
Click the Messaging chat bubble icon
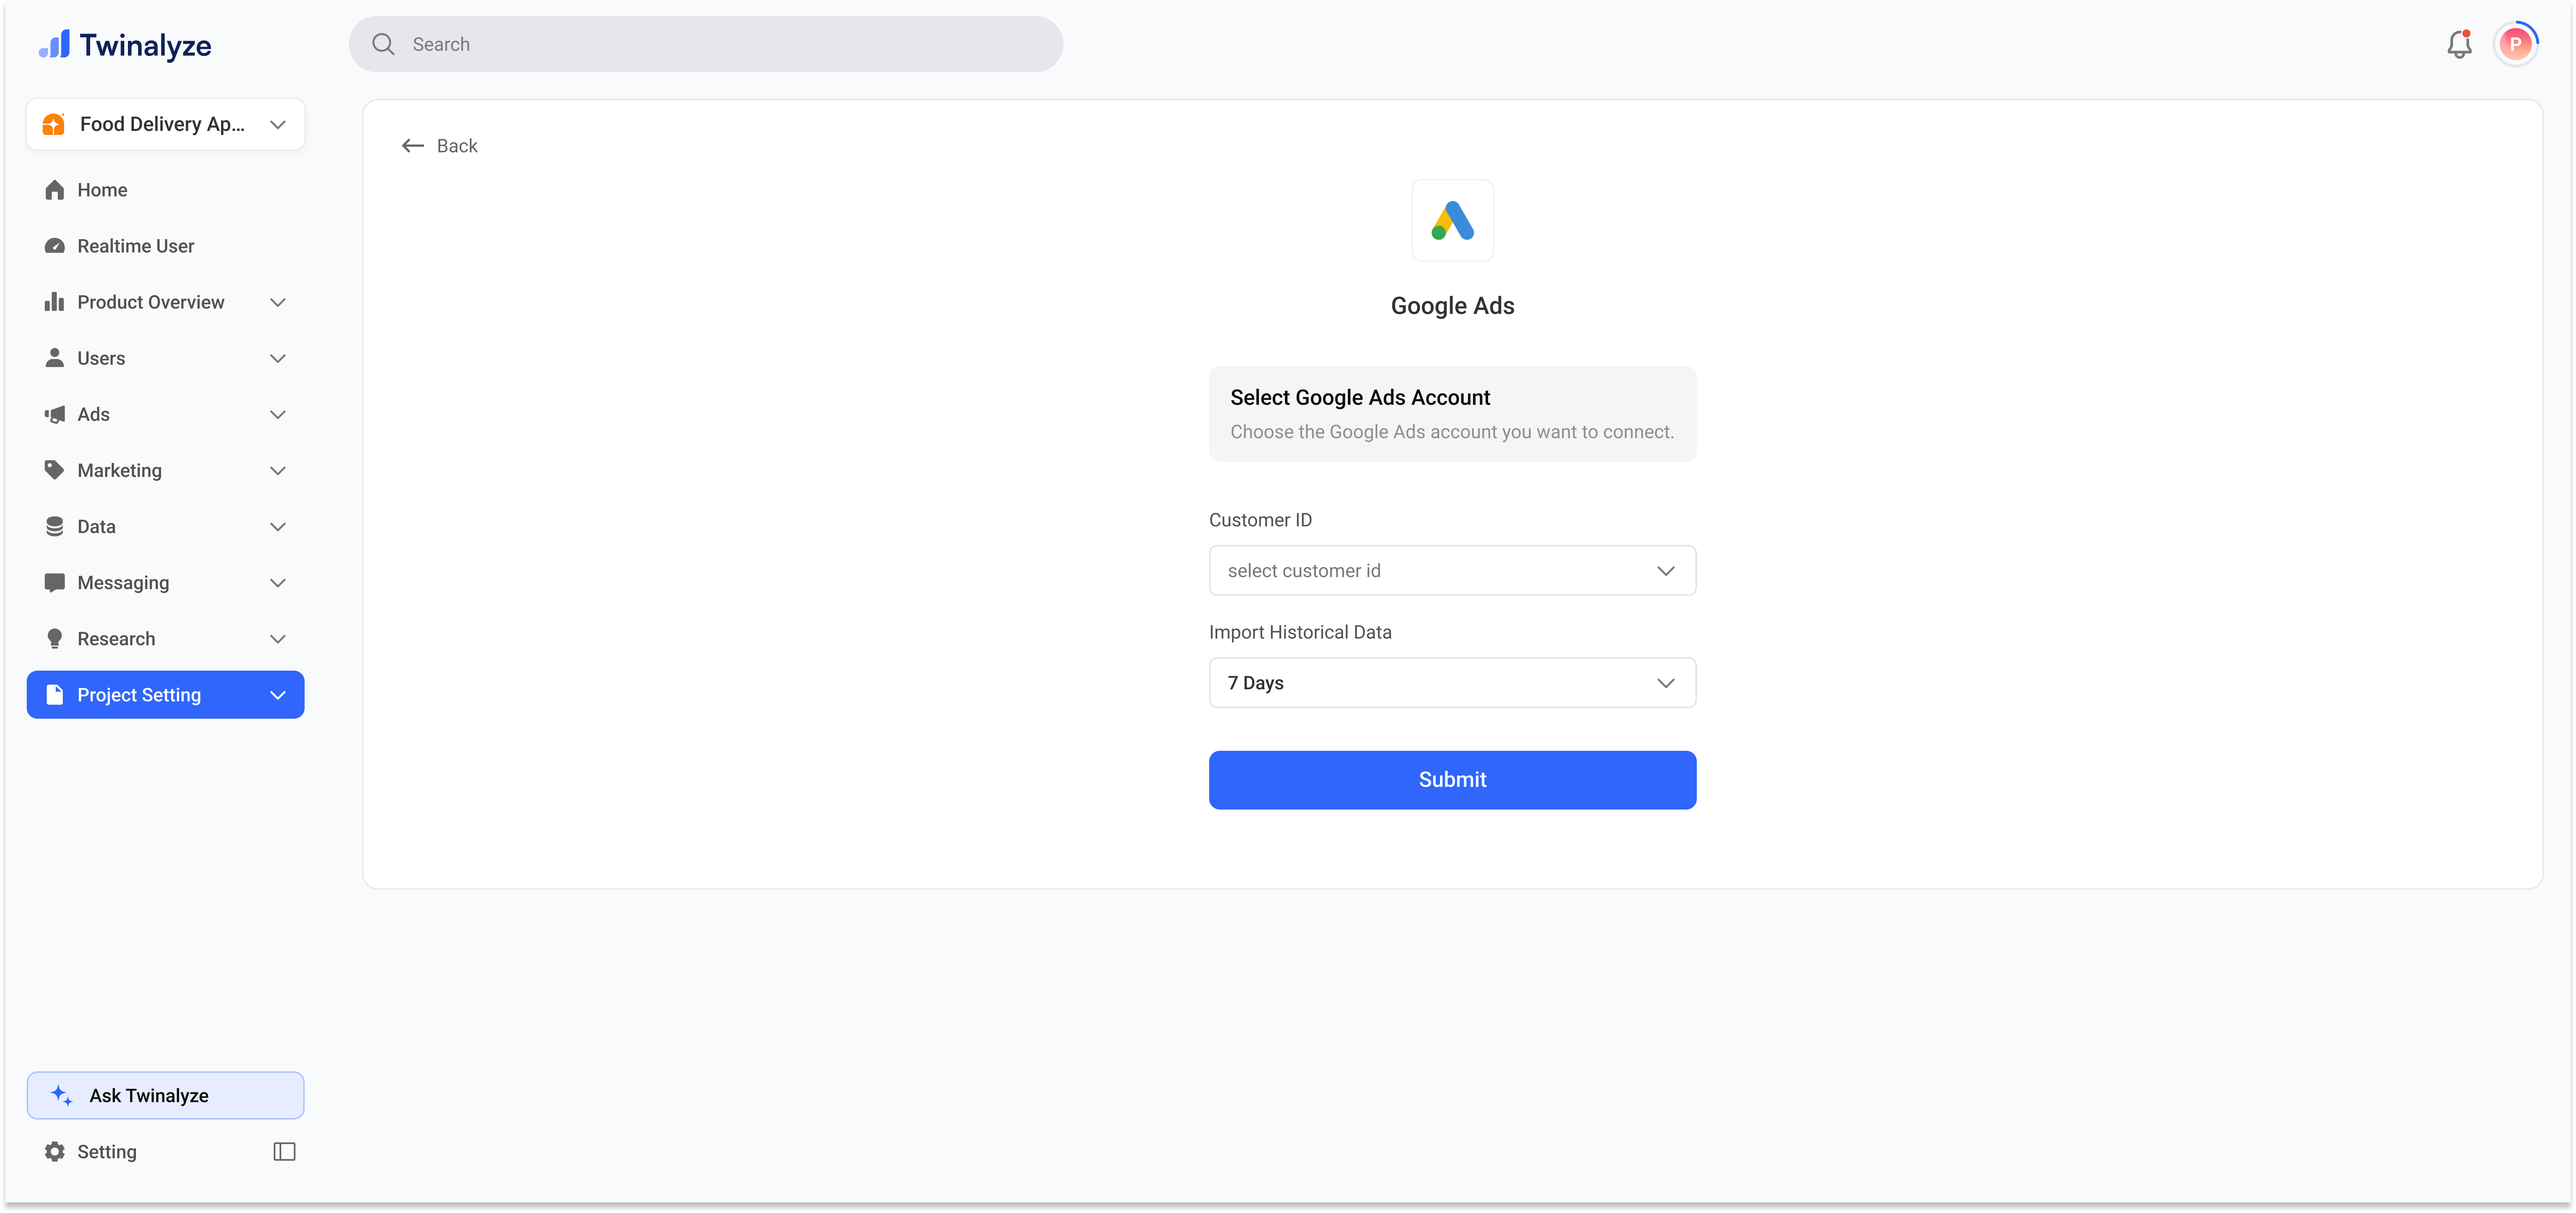[55, 583]
